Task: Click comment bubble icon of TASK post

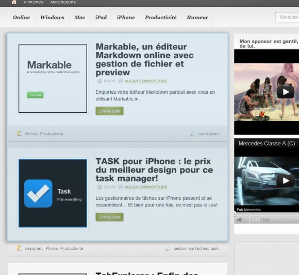Action: coord(121,187)
